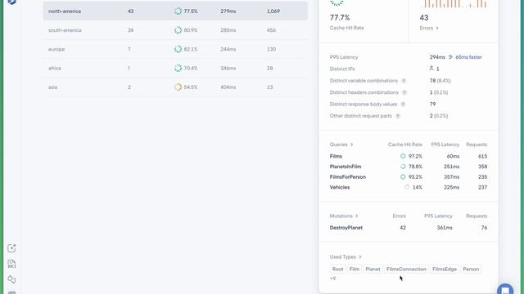Click cache ring icon in south-america row

(178, 30)
